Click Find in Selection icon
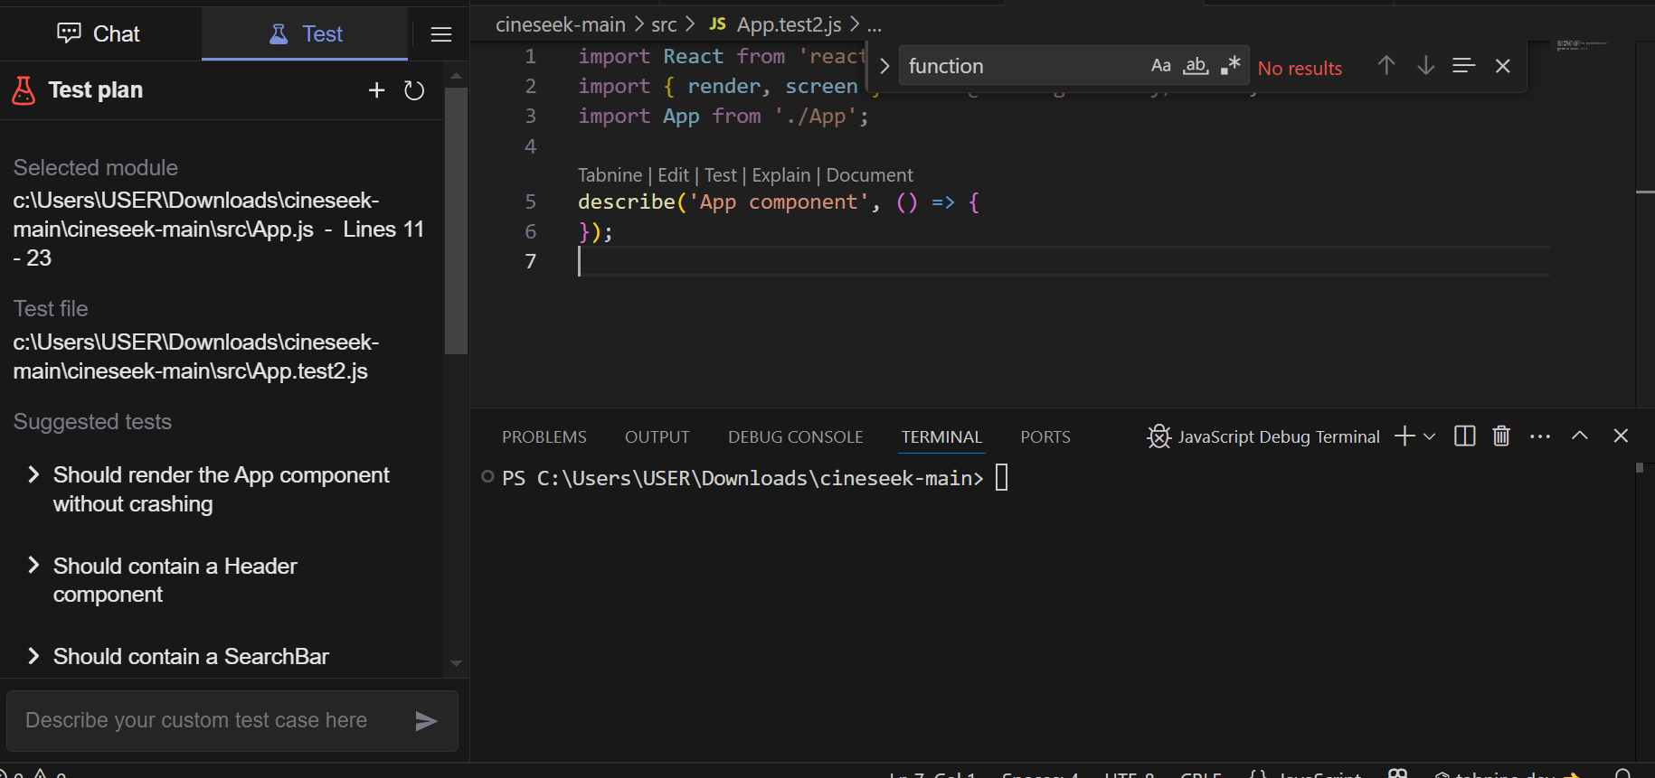 [x=1463, y=66]
